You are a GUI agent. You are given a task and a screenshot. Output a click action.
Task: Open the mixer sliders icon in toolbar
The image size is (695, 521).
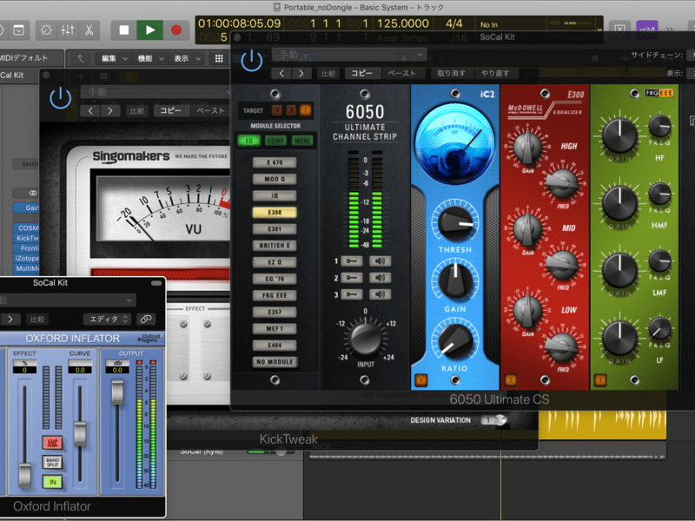[x=68, y=30]
